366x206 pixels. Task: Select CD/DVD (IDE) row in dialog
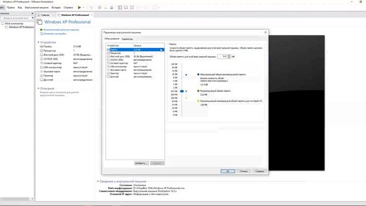pos(136,60)
